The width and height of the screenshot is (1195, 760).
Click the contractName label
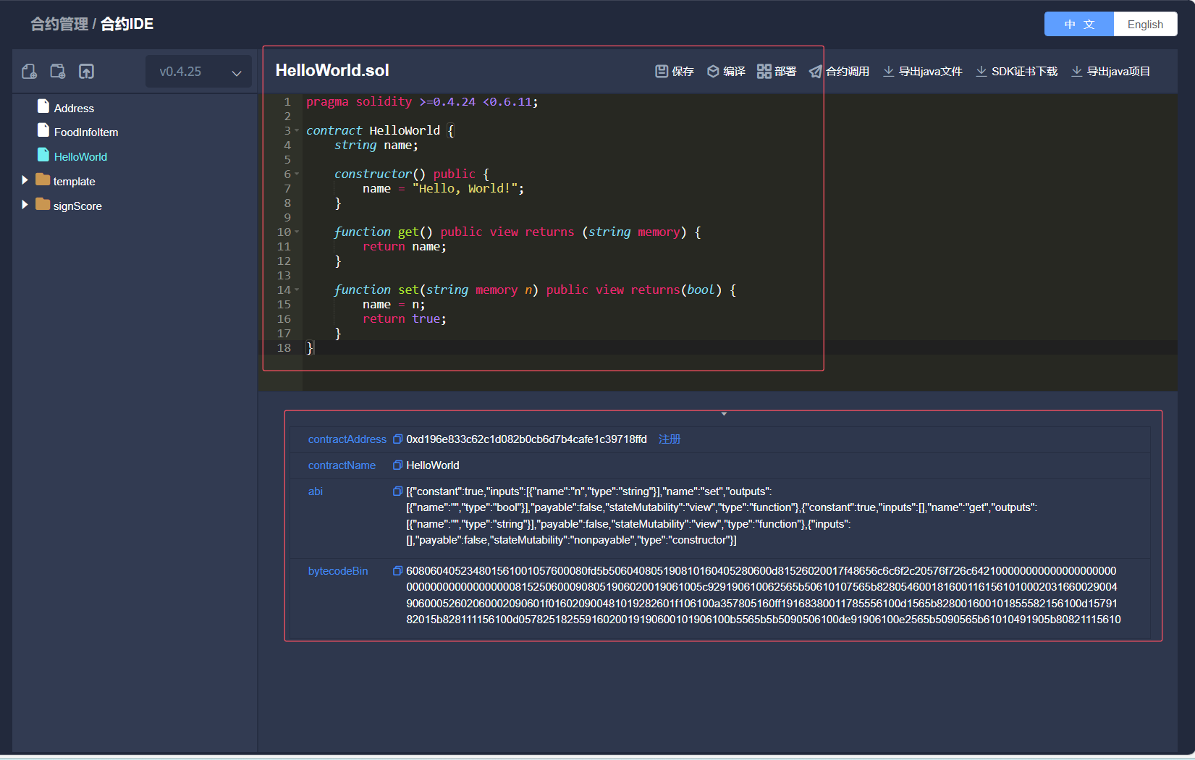tap(342, 465)
